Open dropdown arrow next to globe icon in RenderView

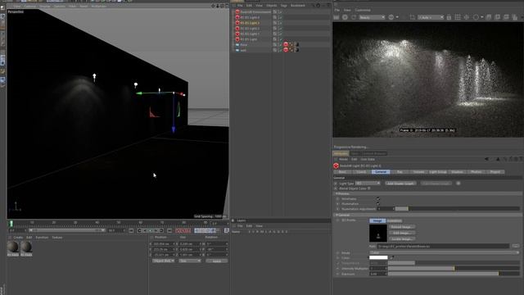pos(397,17)
